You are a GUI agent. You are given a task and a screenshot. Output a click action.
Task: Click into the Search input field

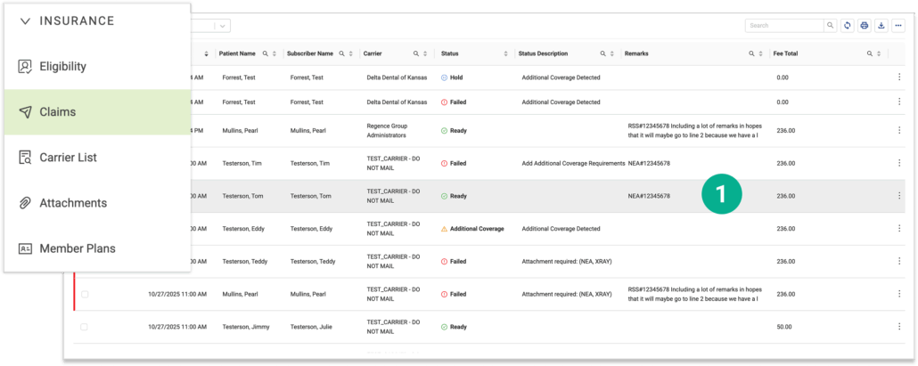[783, 26]
